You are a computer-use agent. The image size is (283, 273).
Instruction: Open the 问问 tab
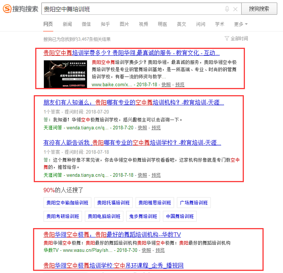(201, 24)
